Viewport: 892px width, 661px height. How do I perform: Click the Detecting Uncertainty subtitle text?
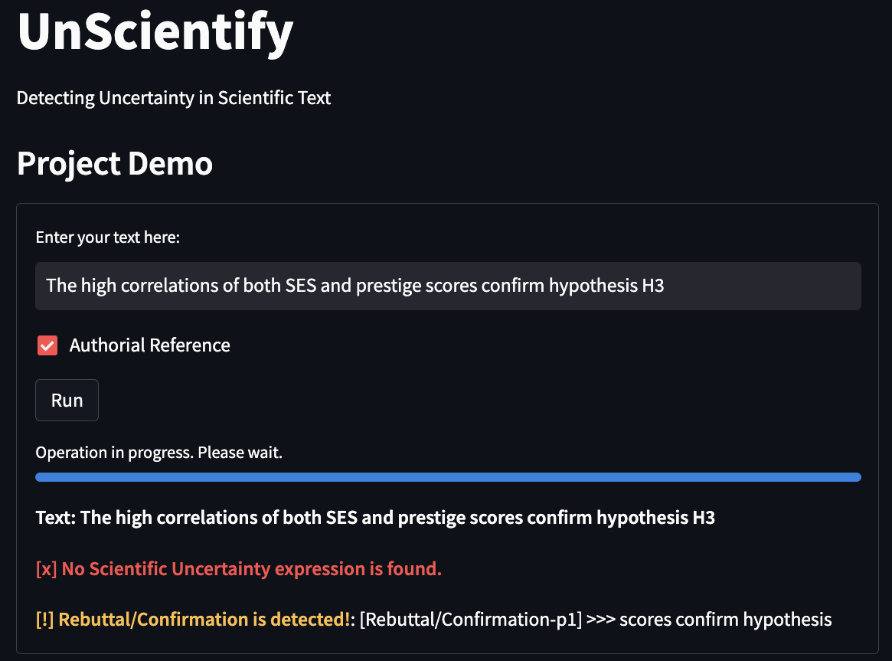point(174,98)
